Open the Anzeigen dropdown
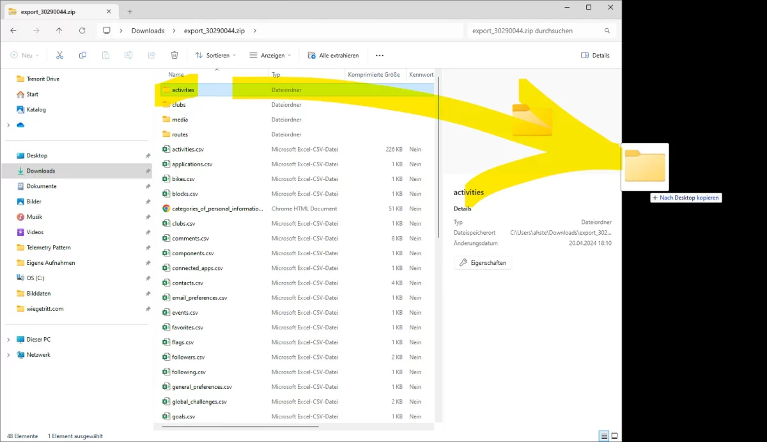This screenshot has width=767, height=442. [x=270, y=56]
